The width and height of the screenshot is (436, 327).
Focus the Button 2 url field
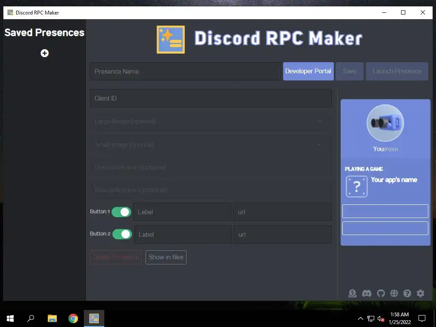coord(283,235)
